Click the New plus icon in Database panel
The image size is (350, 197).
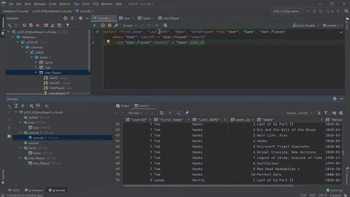[x=10, y=26]
